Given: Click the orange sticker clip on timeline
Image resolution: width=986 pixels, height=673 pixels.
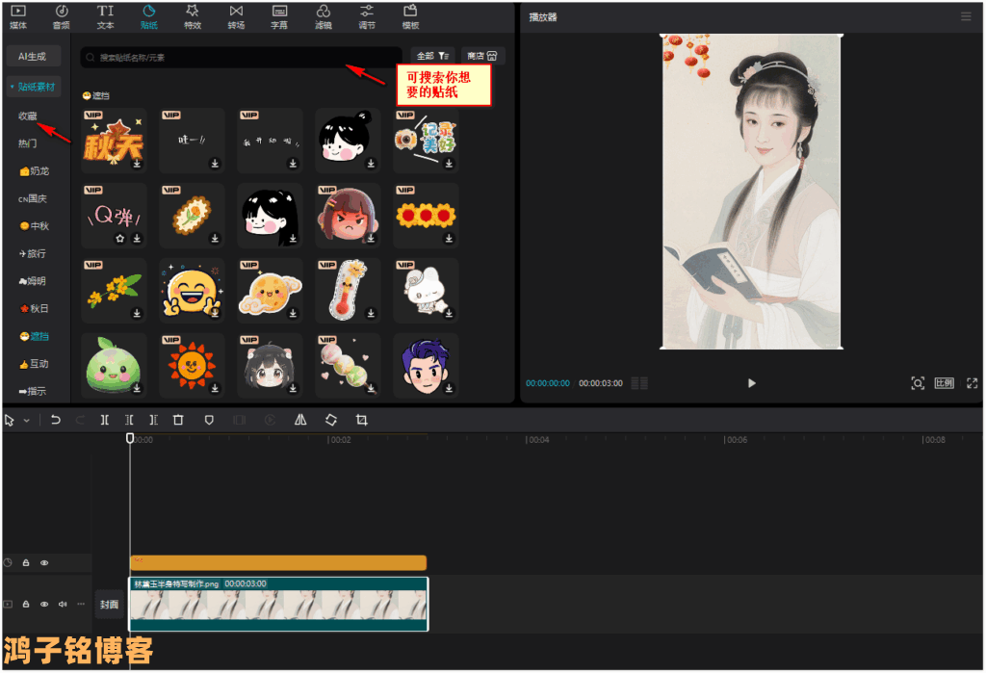Looking at the screenshot, I should pyautogui.click(x=277, y=562).
